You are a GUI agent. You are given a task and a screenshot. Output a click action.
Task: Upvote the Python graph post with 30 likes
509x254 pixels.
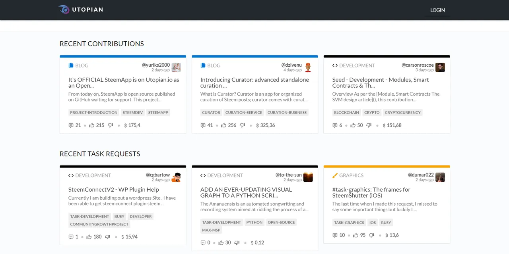click(221, 243)
